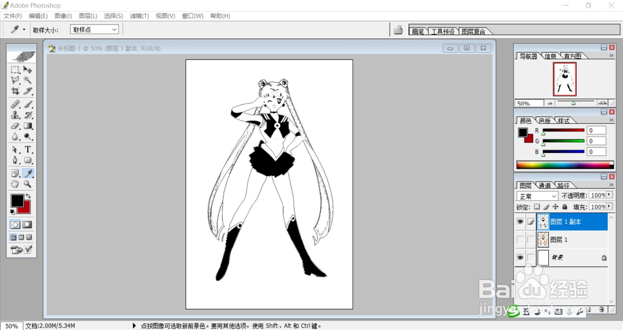Open the File Browser icon in options bar
The height and width of the screenshot is (330, 623).
click(x=398, y=30)
